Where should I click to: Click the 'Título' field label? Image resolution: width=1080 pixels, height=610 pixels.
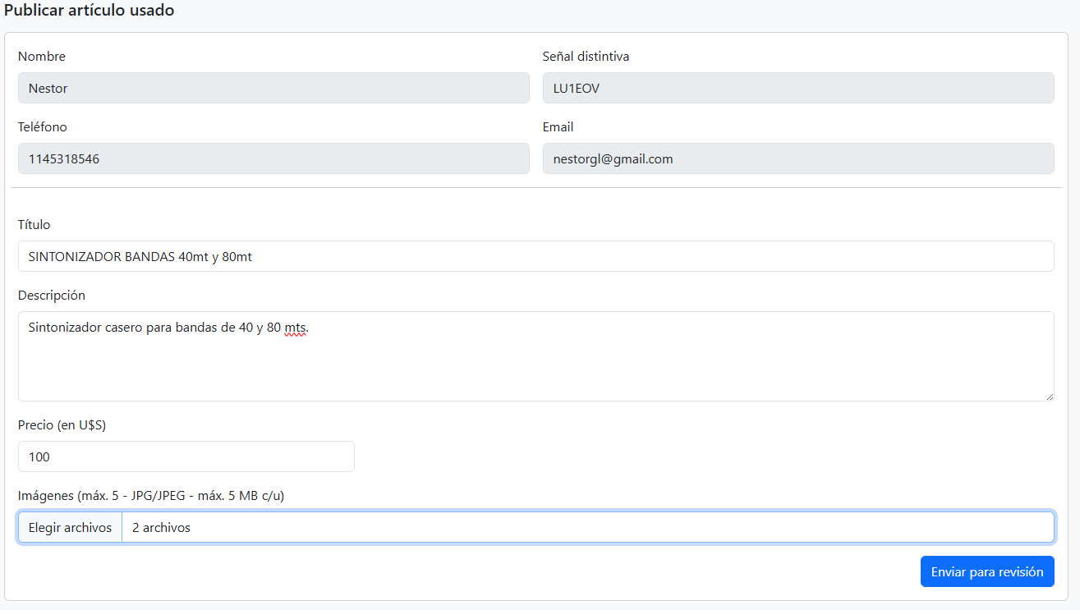[34, 225]
